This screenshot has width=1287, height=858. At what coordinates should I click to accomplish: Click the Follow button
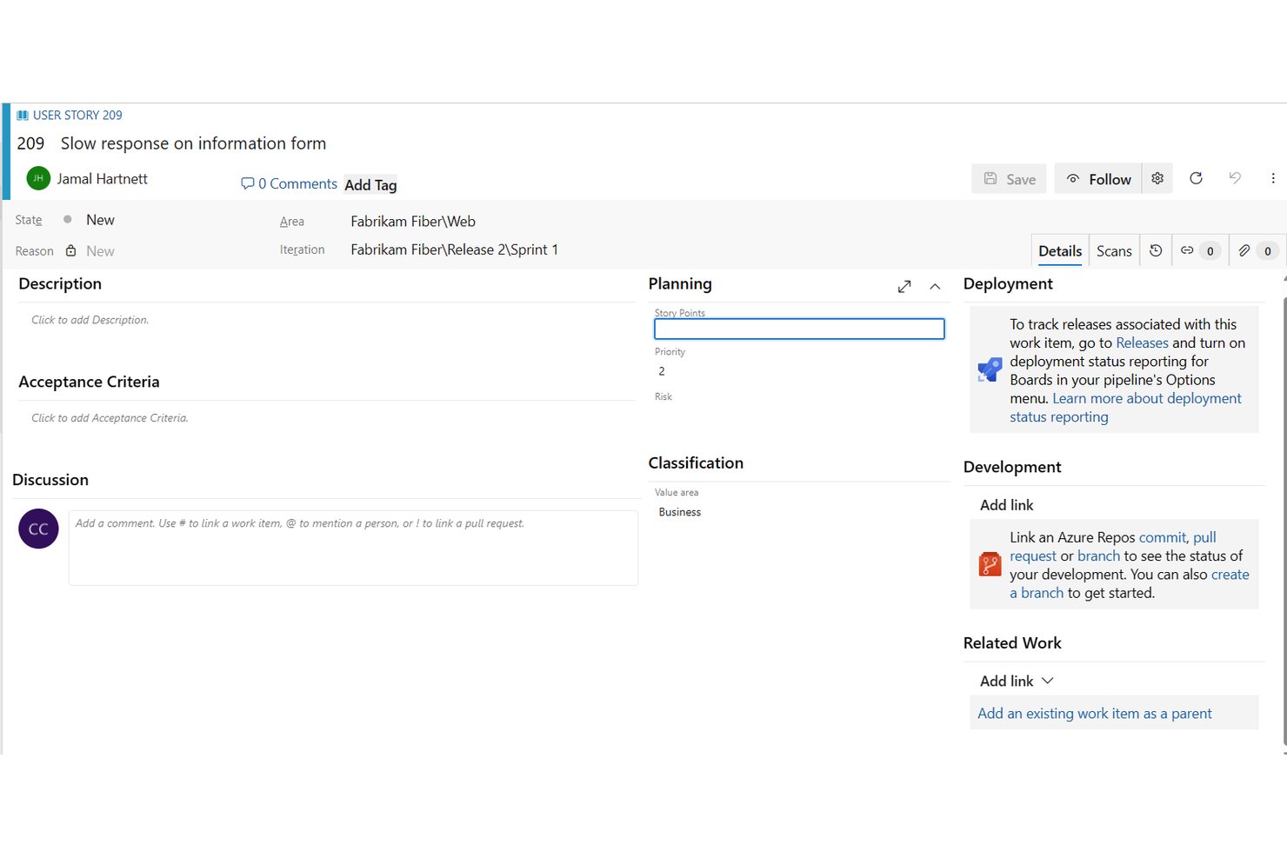coord(1098,178)
